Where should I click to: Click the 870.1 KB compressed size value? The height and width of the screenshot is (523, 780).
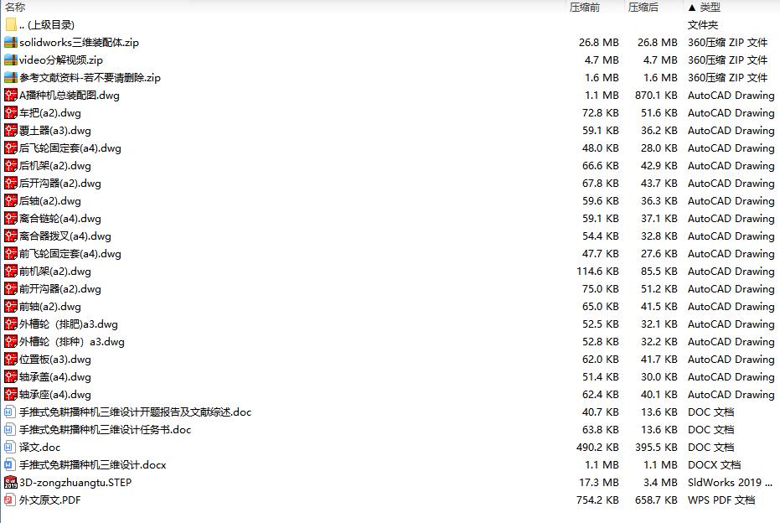656,95
